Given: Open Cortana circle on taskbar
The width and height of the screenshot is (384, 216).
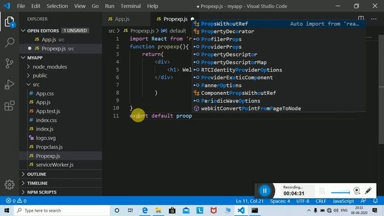Looking at the screenshot, I should pos(117,211).
